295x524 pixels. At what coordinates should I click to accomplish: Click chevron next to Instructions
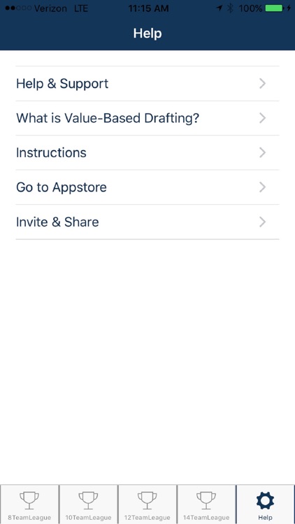[x=263, y=153]
